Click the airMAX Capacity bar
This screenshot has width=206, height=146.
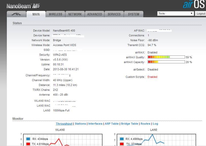click(166, 62)
